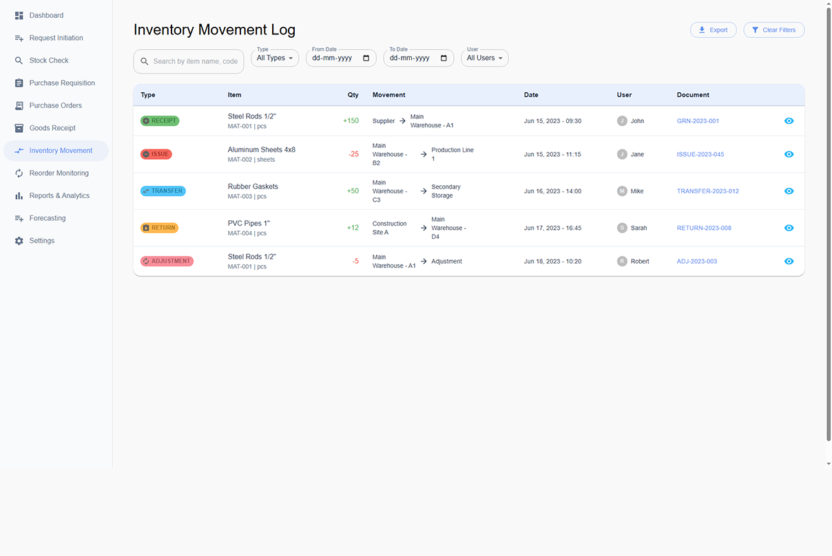Click the Reorder Monitoring refresh icon
Image resolution: width=832 pixels, height=556 pixels.
[x=19, y=173]
